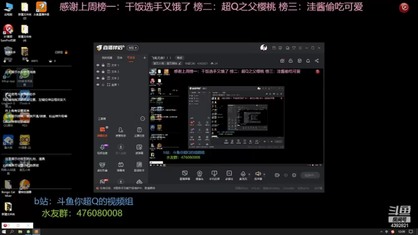
Task: Toggle visibility eye of the 文本 1 layer
Action: tap(98, 65)
